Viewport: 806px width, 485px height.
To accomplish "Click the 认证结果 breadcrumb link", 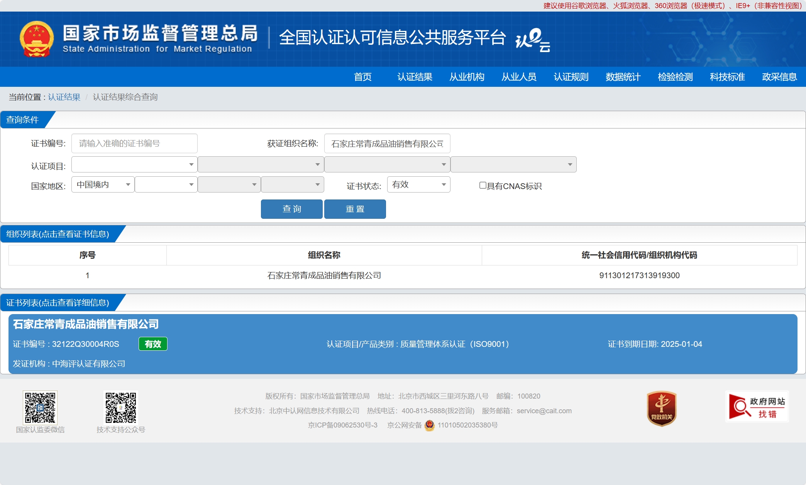I will (x=64, y=97).
